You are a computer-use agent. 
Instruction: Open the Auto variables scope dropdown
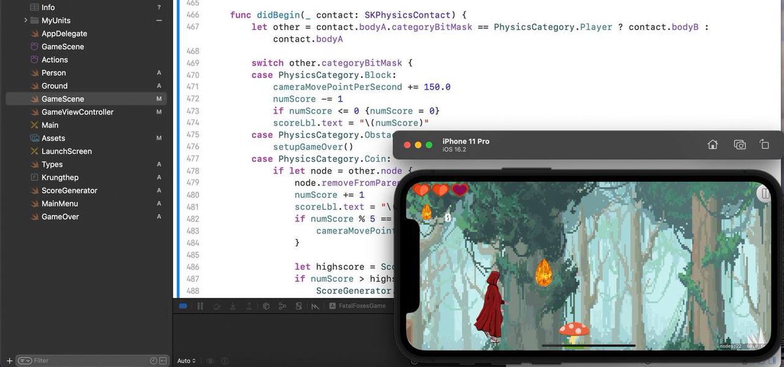tap(186, 360)
